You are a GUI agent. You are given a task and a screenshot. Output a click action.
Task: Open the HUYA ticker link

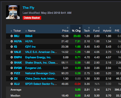point(18,41)
